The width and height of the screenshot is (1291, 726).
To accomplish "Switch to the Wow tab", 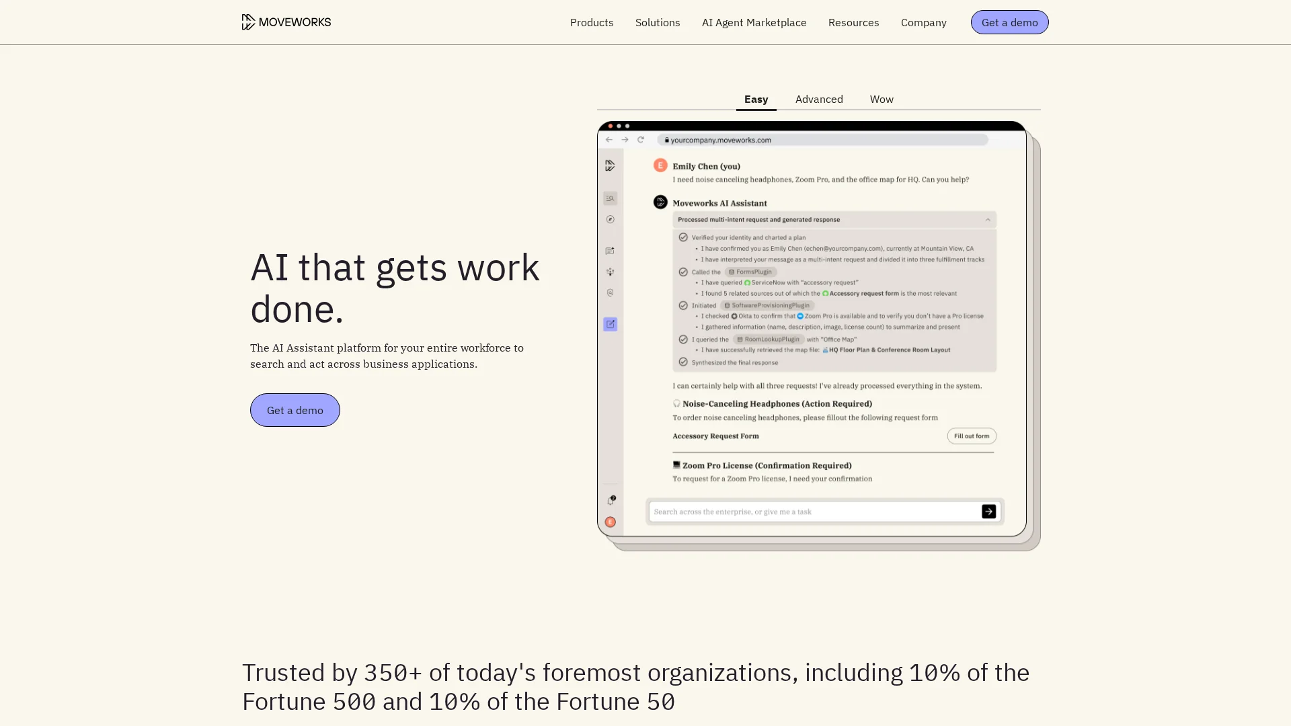I will tap(881, 99).
